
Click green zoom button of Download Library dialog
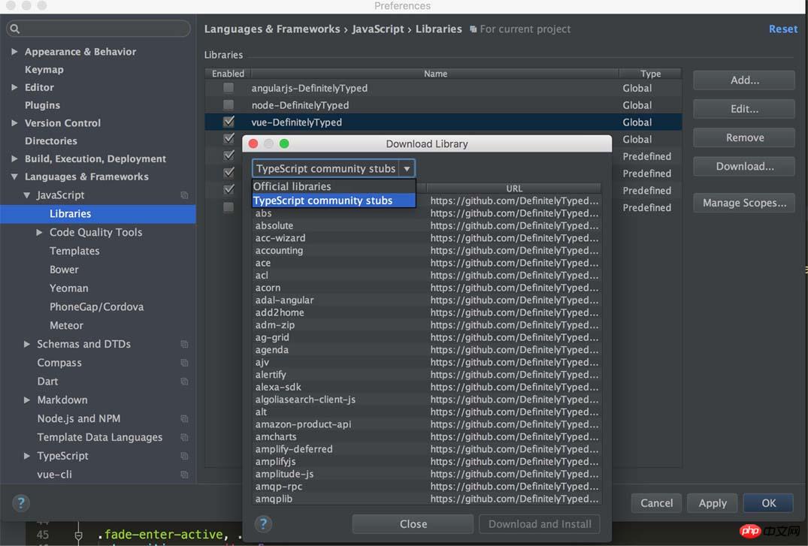(284, 143)
